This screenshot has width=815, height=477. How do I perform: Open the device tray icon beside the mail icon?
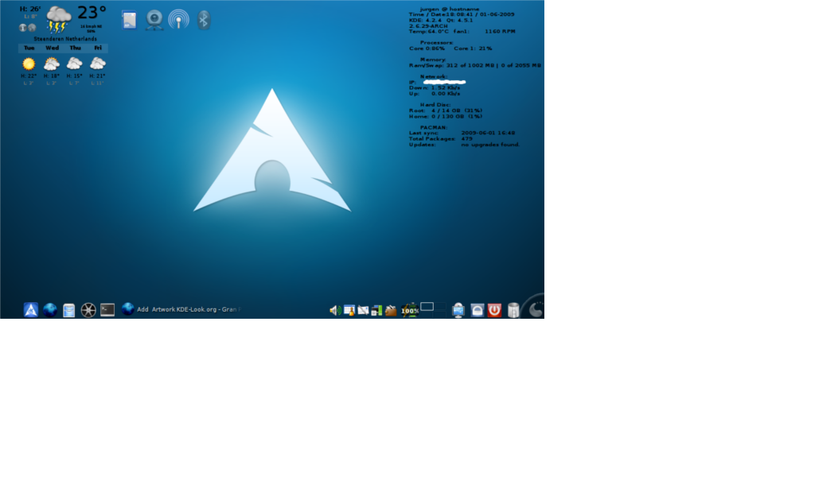[x=376, y=310]
